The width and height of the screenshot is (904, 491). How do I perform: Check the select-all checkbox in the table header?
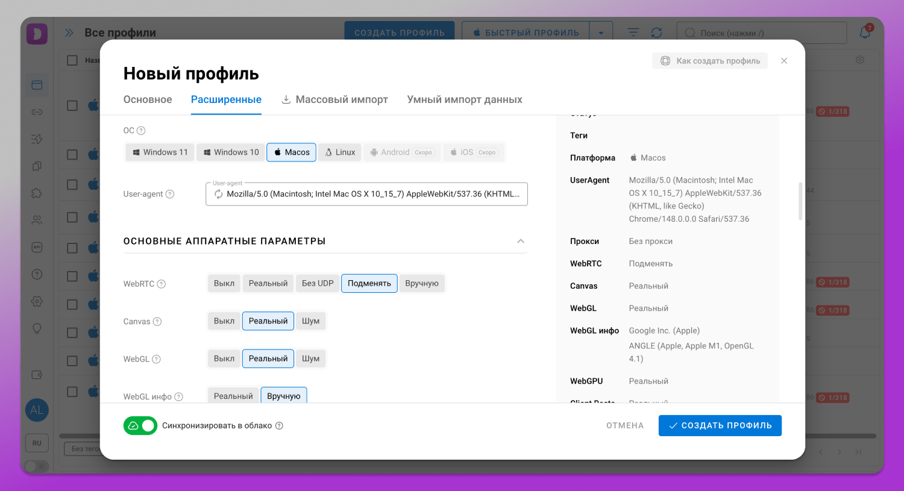point(72,60)
